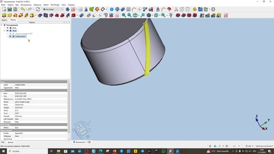Switch to the Задачи tab

coord(4,20)
